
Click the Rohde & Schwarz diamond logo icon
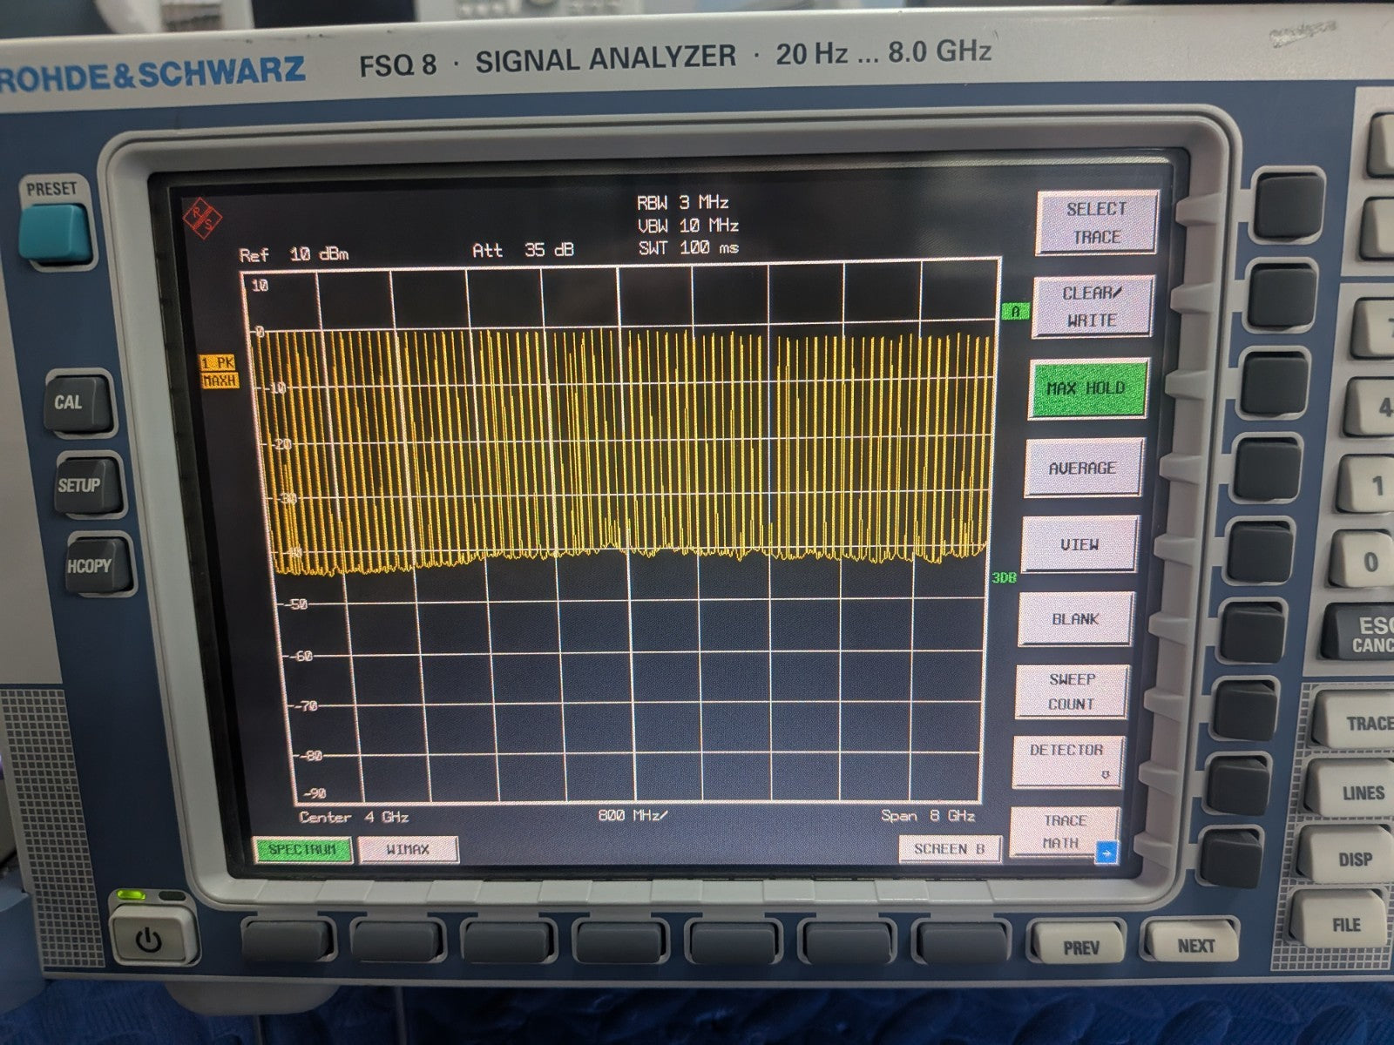point(202,219)
